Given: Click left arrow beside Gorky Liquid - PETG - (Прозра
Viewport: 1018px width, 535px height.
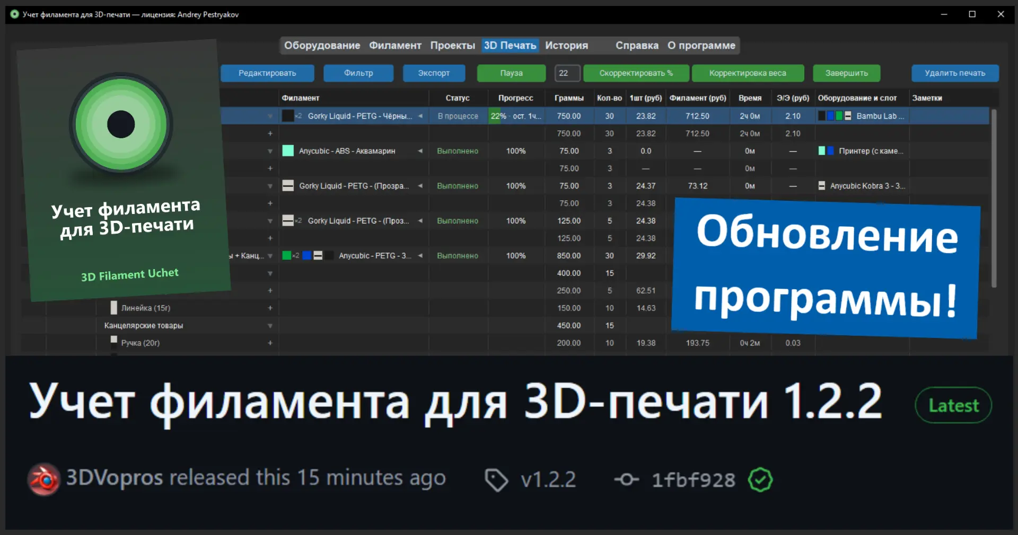Looking at the screenshot, I should [420, 186].
